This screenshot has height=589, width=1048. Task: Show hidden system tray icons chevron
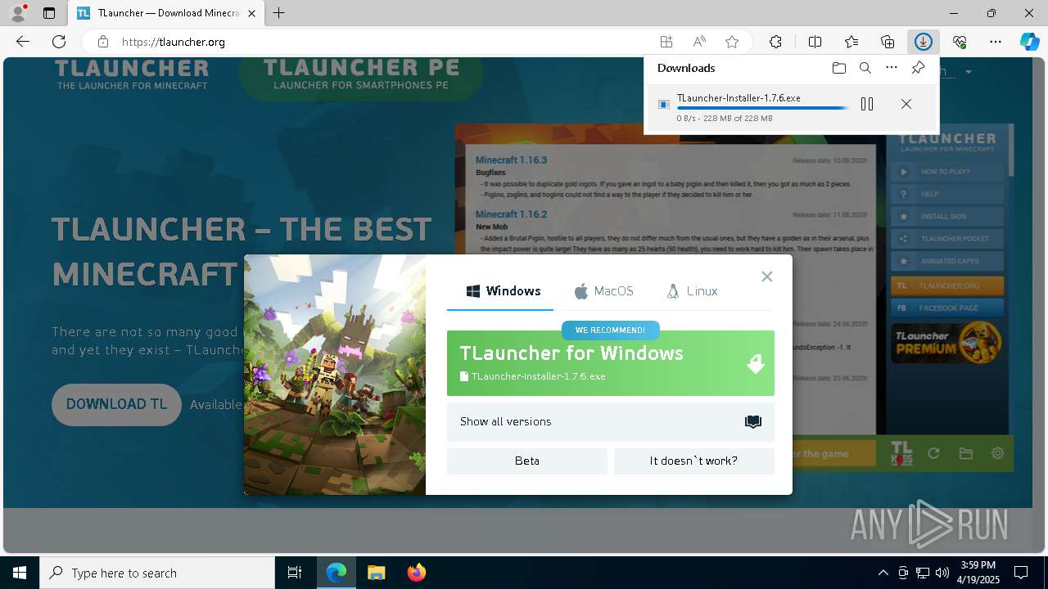pos(883,573)
